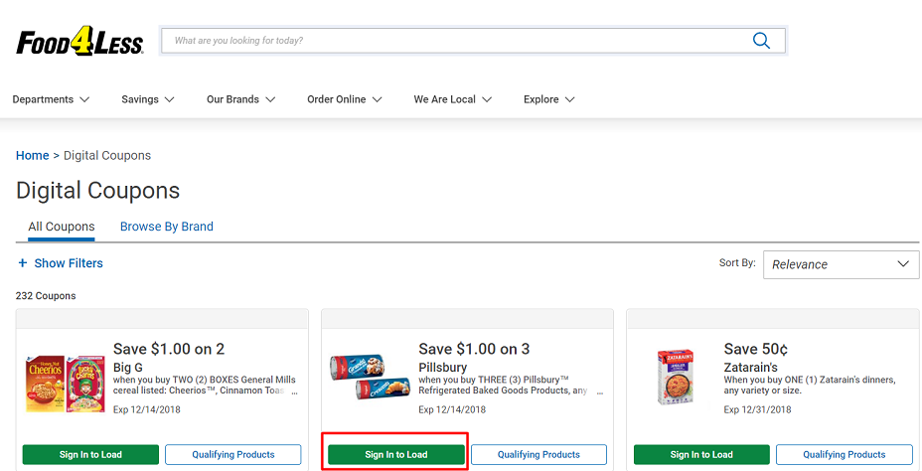
Task: Open the We Are Local menu
Action: click(452, 99)
